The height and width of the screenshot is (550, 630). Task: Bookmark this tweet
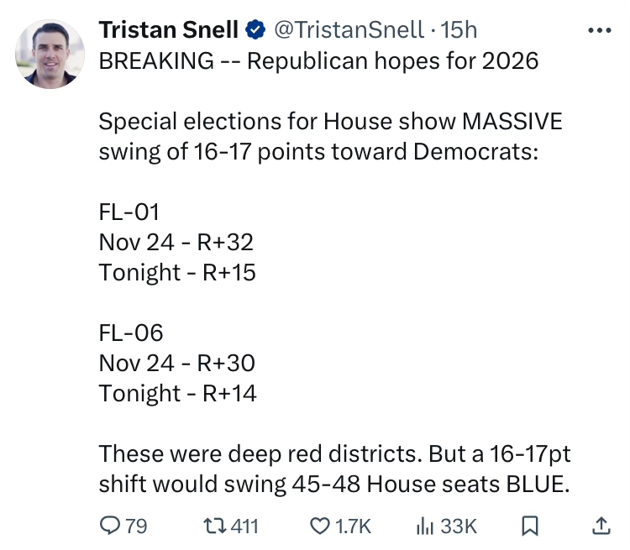point(529,526)
